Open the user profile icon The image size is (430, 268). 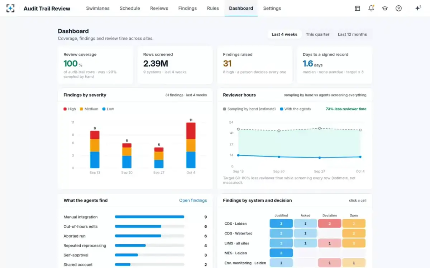click(398, 8)
